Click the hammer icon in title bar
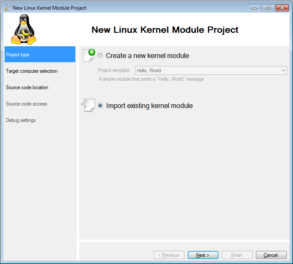The width and height of the screenshot is (293, 264). coord(8,8)
